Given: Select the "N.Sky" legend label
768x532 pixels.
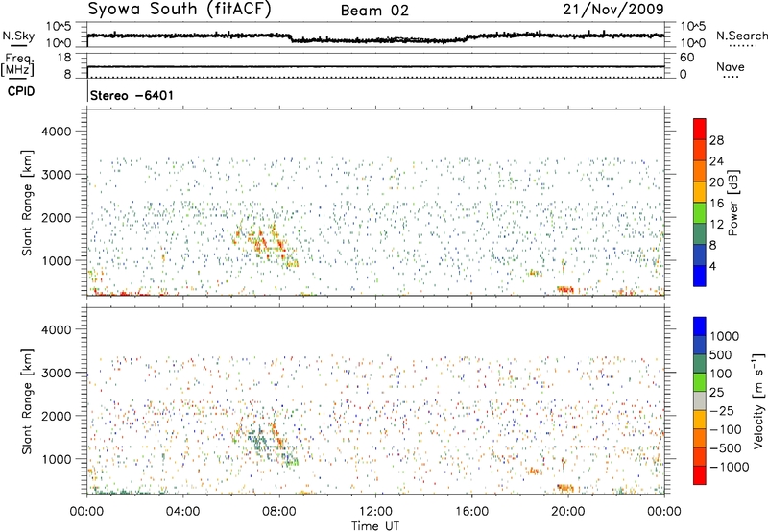Looking at the screenshot, I should 18,36.
